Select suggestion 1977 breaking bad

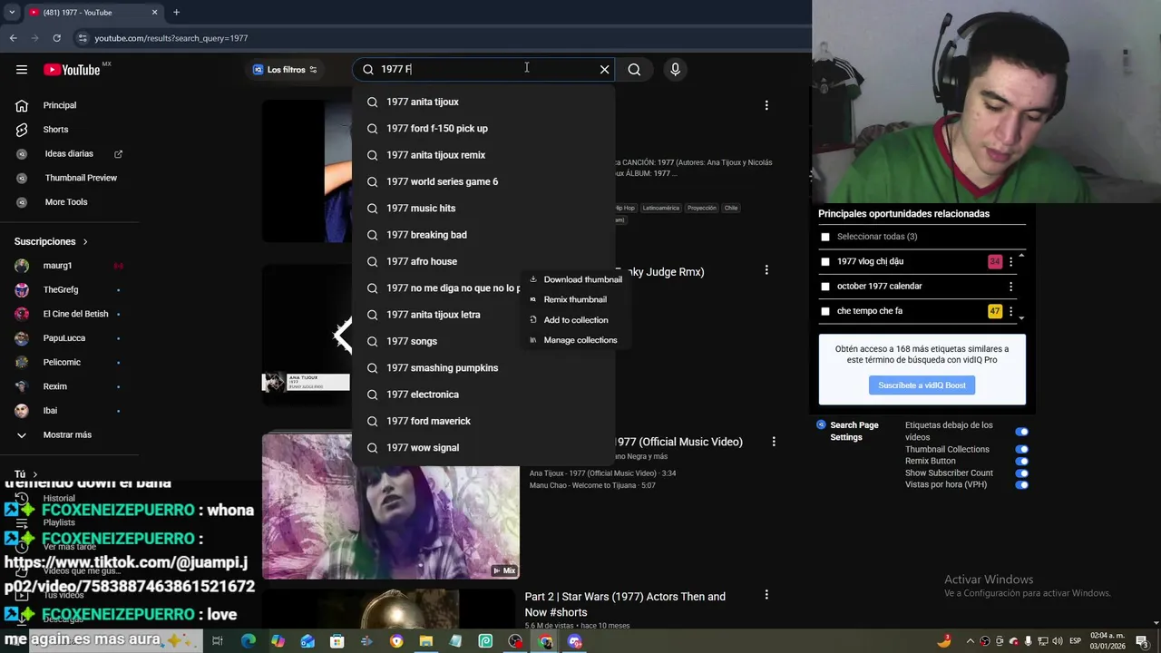pyautogui.click(x=483, y=235)
